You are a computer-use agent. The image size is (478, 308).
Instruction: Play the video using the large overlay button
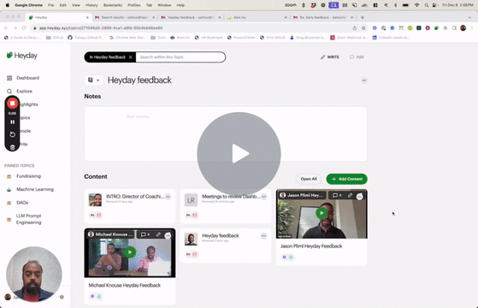[x=239, y=154]
